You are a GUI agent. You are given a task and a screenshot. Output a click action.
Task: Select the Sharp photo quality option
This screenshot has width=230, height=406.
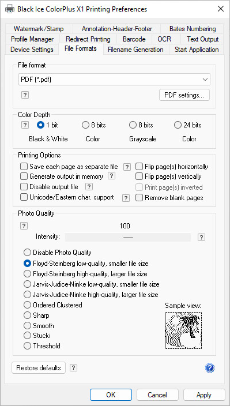coord(27,315)
